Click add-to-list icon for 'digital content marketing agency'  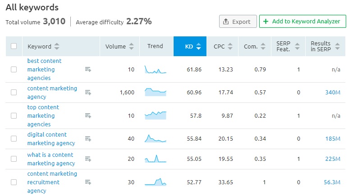[x=88, y=139]
